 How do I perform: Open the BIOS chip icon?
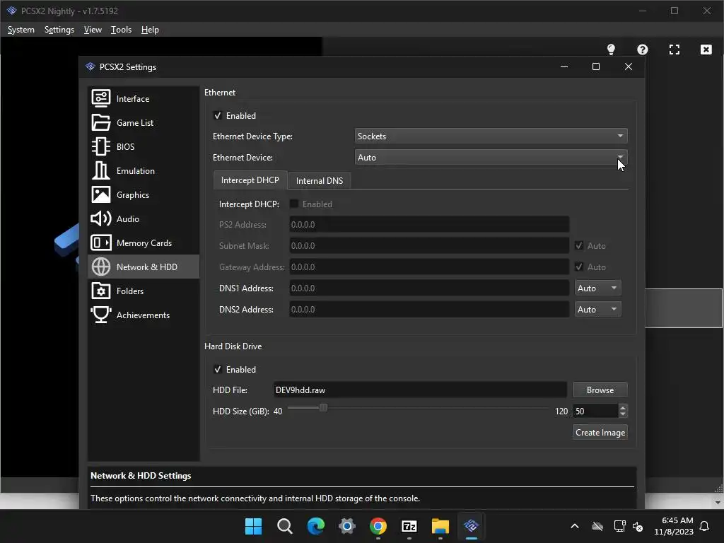[100, 146]
